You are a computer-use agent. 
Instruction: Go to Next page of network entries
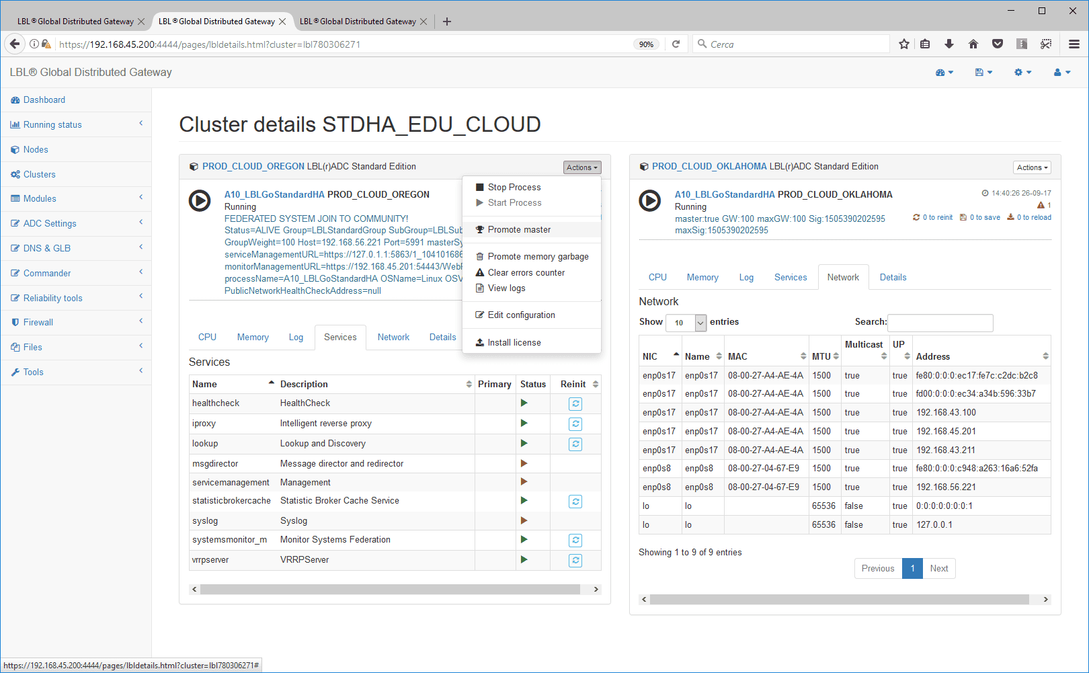point(939,568)
